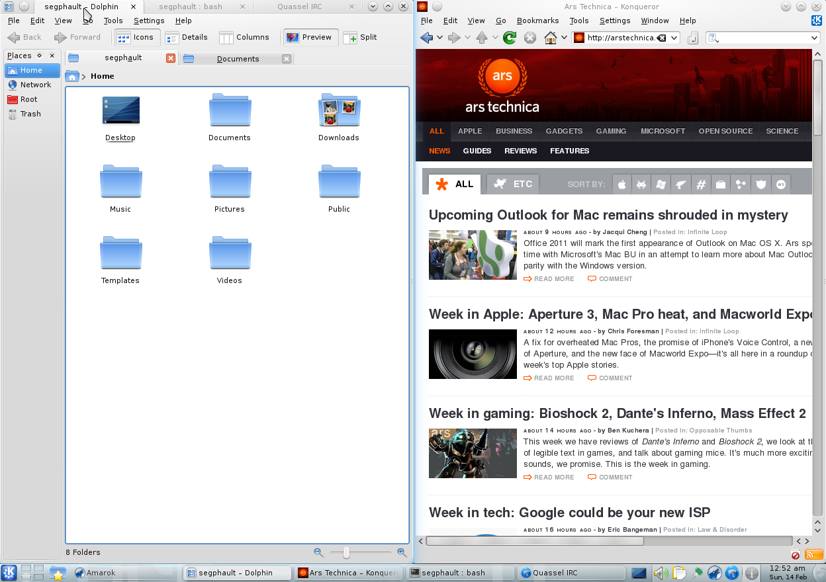The image size is (826, 582).
Task: Filter stories by briefcase business icon
Action: pos(721,185)
